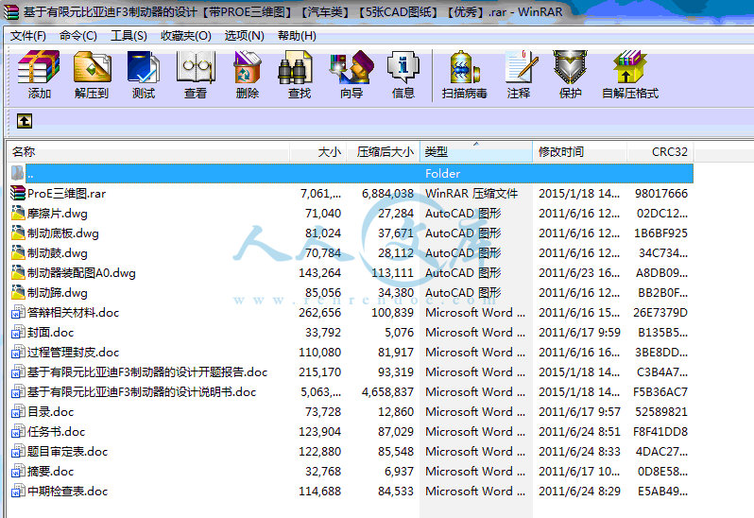
Task: Click the 查找 (Find) binoculars icon
Action: point(295,69)
